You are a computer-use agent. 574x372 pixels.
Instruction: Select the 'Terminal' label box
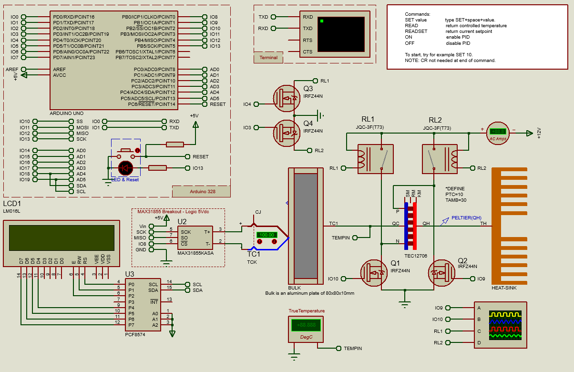coord(268,58)
